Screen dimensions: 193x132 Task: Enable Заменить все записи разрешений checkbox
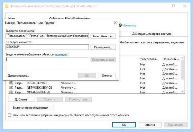pos(9,115)
